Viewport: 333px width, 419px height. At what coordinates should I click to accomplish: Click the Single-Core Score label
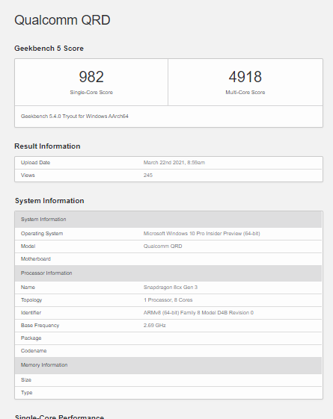point(91,92)
